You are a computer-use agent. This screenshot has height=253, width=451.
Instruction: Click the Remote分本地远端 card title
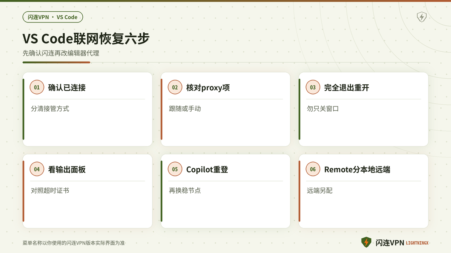coord(357,170)
